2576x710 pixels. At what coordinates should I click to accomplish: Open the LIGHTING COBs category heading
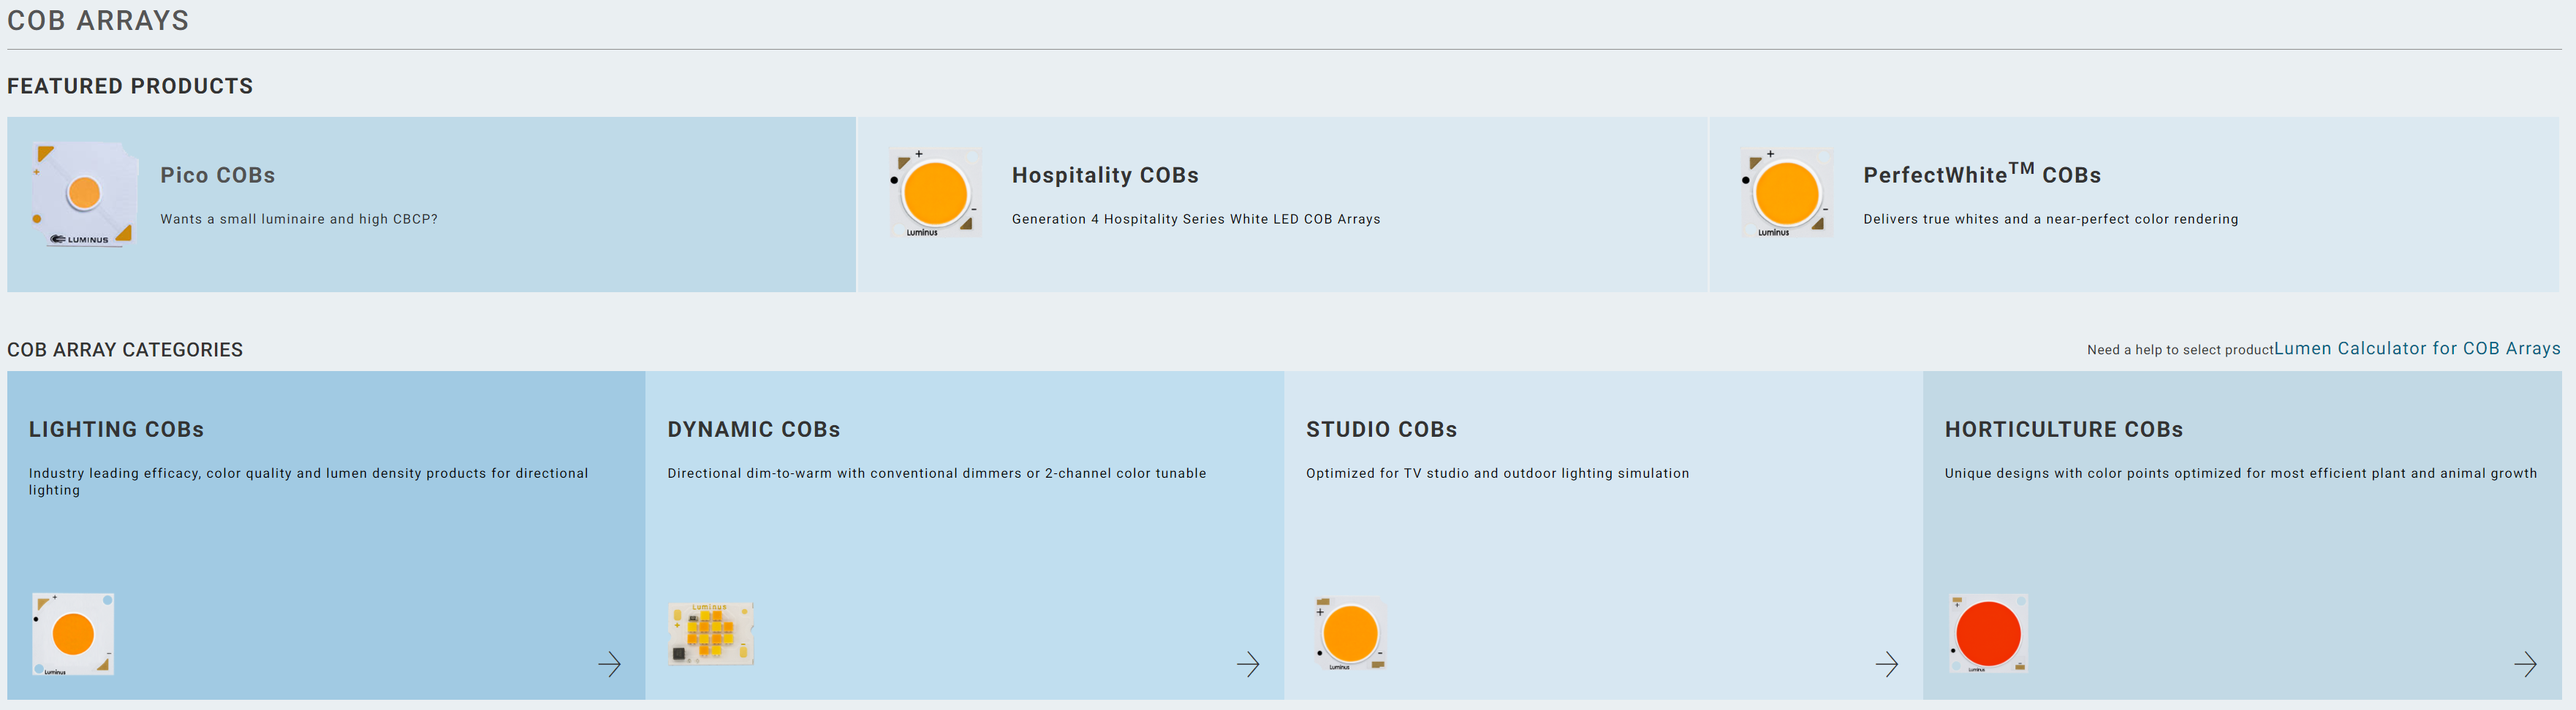click(116, 430)
